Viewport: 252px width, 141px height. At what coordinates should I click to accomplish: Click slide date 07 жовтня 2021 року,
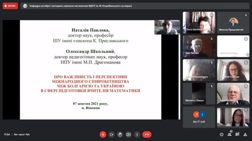tap(90, 104)
